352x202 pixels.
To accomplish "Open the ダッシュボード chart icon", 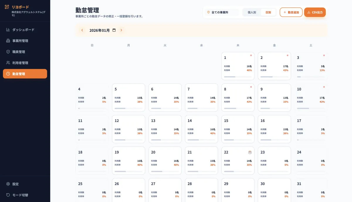I will pos(8,30).
